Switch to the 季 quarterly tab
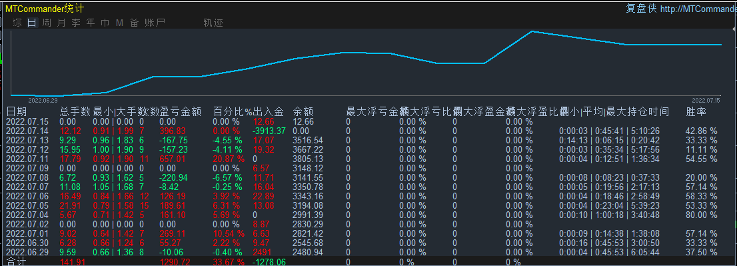This screenshot has width=737, height=266. [x=76, y=23]
